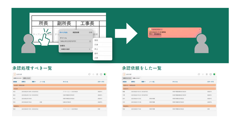
Task: Click 山田太郎 user name in 承認処理すべき一覧
Action: click(19, 74)
